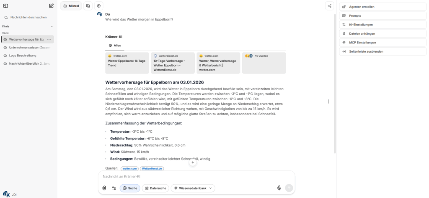Click the paperclip attach icon in message box

tap(104, 188)
